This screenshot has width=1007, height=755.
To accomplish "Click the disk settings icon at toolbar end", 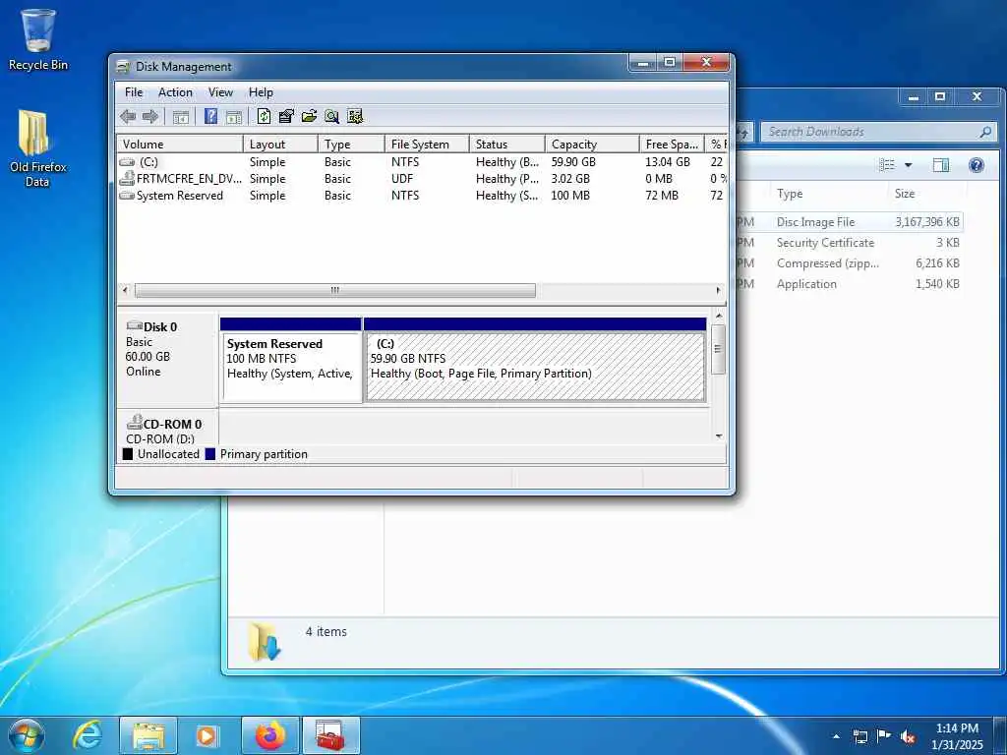I will coord(355,116).
